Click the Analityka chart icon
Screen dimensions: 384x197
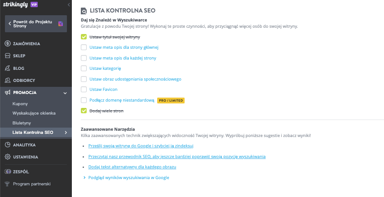pyautogui.click(x=8, y=145)
